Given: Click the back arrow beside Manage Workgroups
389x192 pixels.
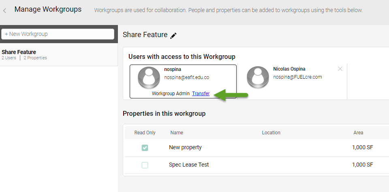Looking at the screenshot, I should [4, 10].
